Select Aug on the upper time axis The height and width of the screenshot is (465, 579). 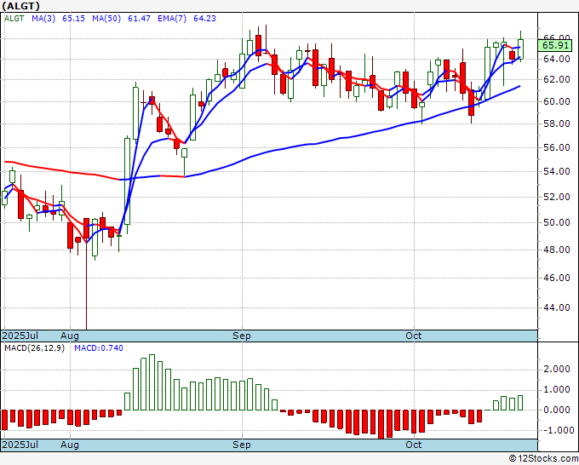point(70,336)
